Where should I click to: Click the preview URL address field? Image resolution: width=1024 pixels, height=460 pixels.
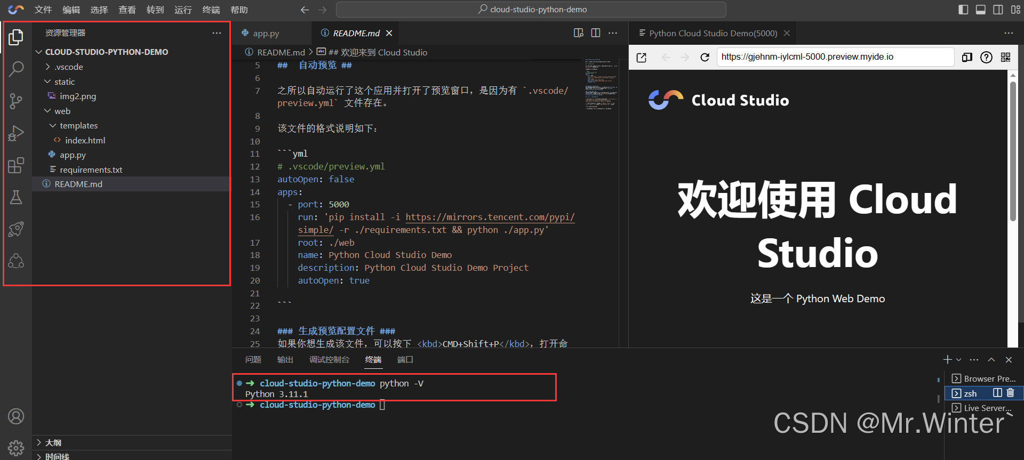835,57
